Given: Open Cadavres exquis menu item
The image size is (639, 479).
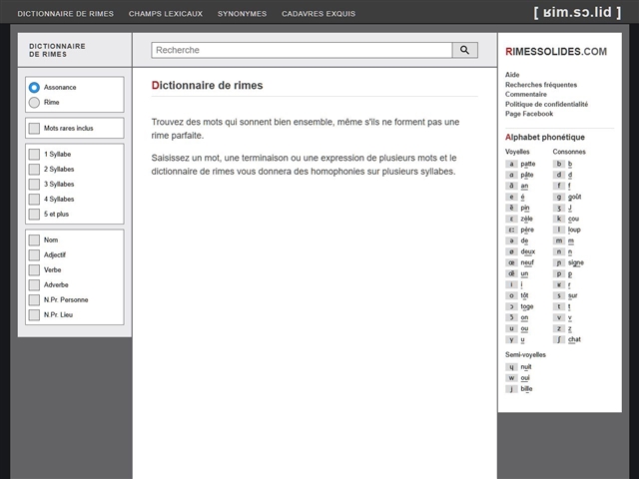Looking at the screenshot, I should (319, 14).
